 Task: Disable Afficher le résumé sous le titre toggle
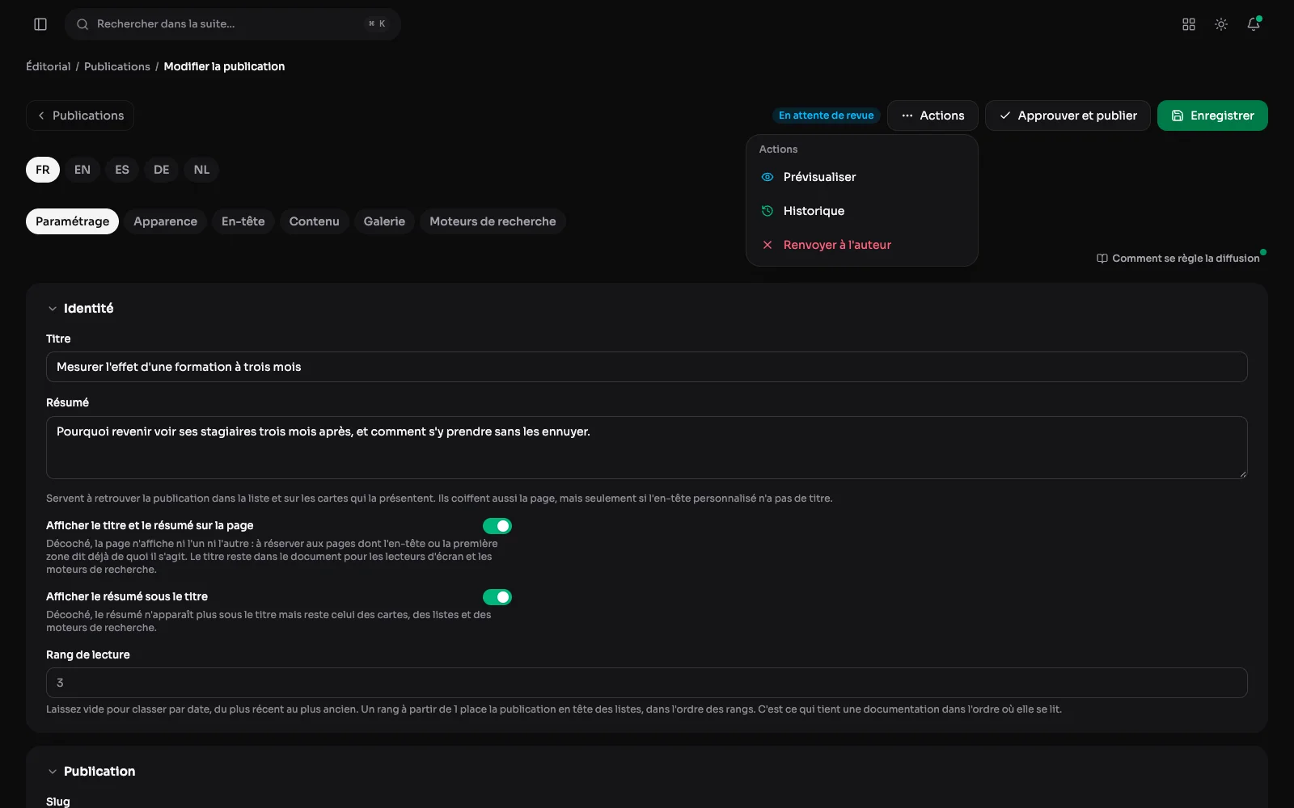click(497, 597)
